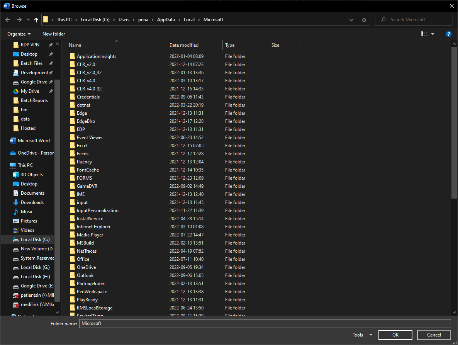
Task: Open Batch Files in the sidebar
Action: 32,63
